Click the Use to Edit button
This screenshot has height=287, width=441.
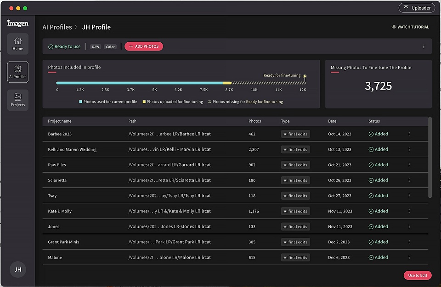click(418, 275)
